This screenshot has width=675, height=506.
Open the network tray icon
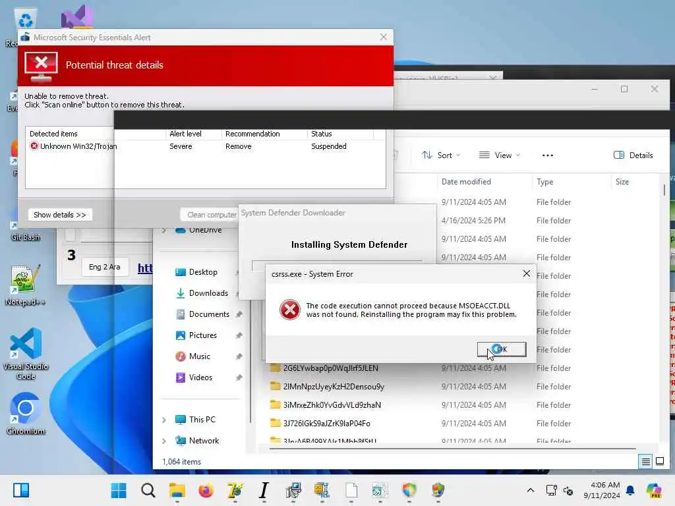tap(551, 490)
